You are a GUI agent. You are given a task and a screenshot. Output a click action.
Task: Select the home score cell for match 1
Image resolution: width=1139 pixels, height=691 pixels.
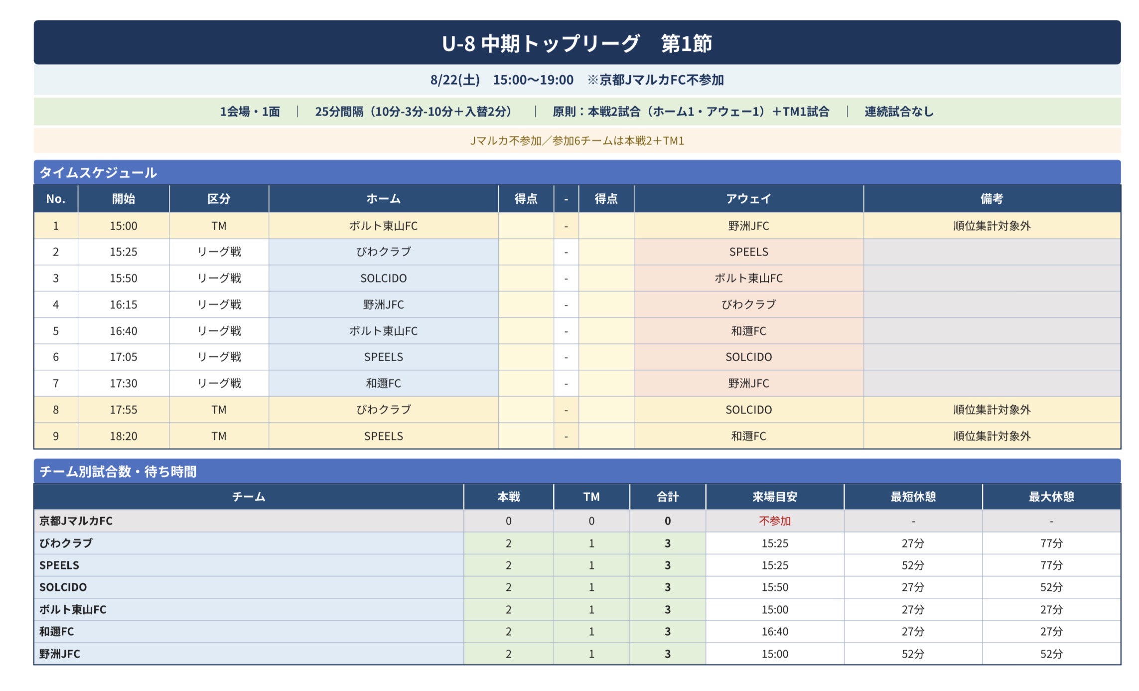pyautogui.click(x=526, y=226)
